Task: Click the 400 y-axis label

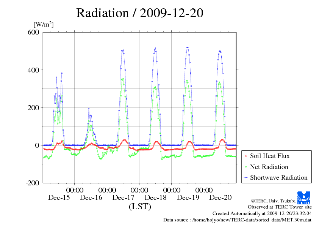Action: [x=33, y=70]
